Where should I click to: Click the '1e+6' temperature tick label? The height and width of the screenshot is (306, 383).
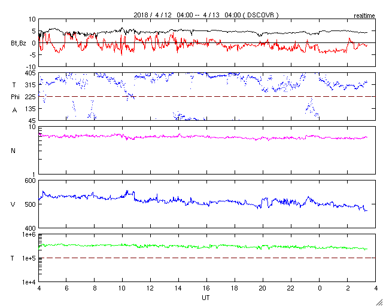[29, 234]
